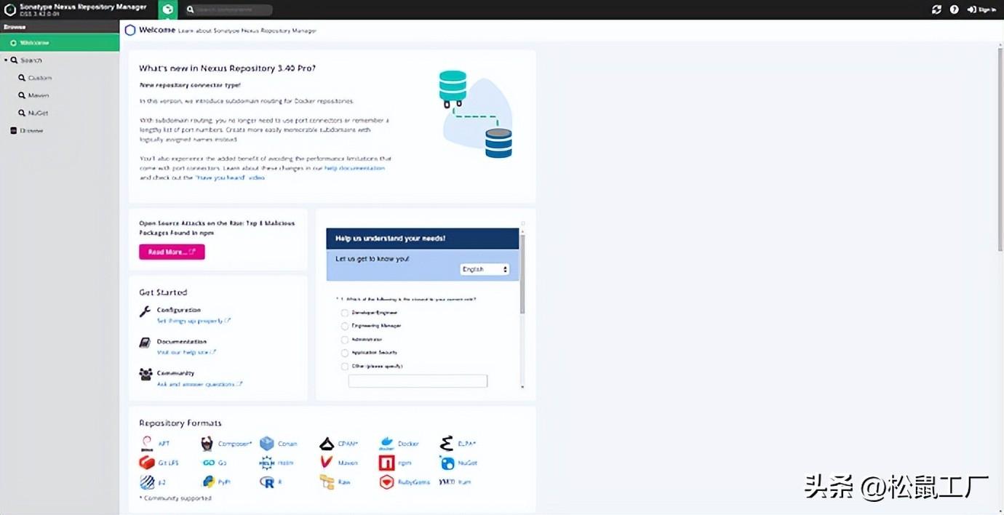Open the English language dropdown
This screenshot has width=1004, height=515.
[485, 269]
